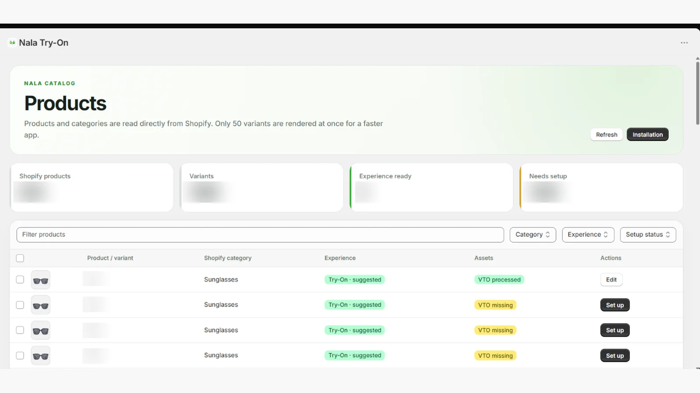Image resolution: width=700 pixels, height=393 pixels.
Task: Click sunglasses thumbnail in third product row
Action: 41,331
